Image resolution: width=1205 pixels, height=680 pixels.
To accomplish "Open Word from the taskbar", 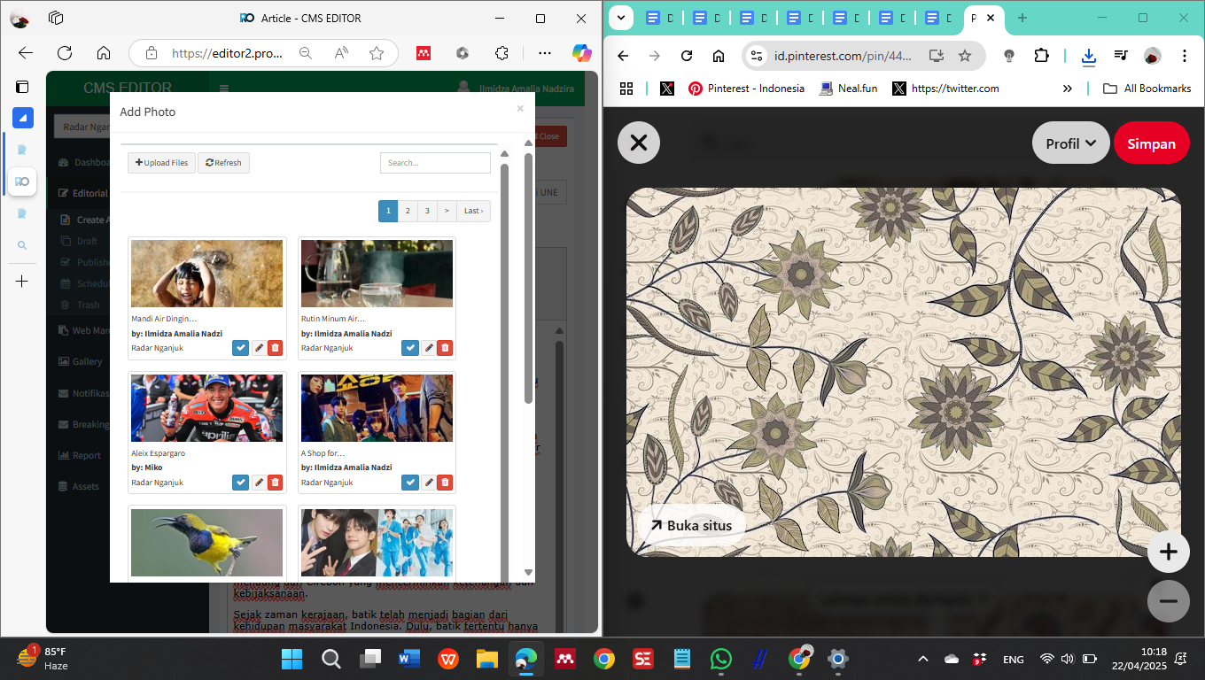I will pos(409,659).
